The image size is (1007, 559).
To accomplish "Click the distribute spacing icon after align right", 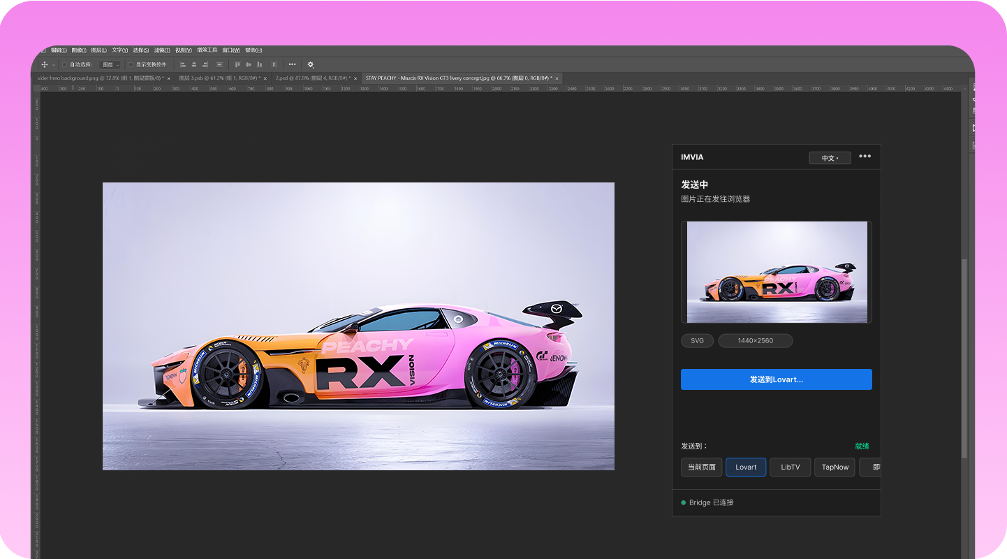I will (x=219, y=64).
